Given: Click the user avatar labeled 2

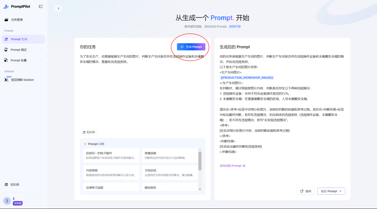Looking at the screenshot, I should (7, 201).
